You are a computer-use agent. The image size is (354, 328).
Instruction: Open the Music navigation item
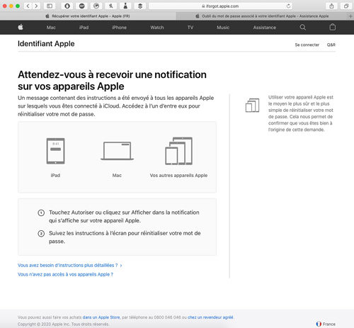pos(223,28)
